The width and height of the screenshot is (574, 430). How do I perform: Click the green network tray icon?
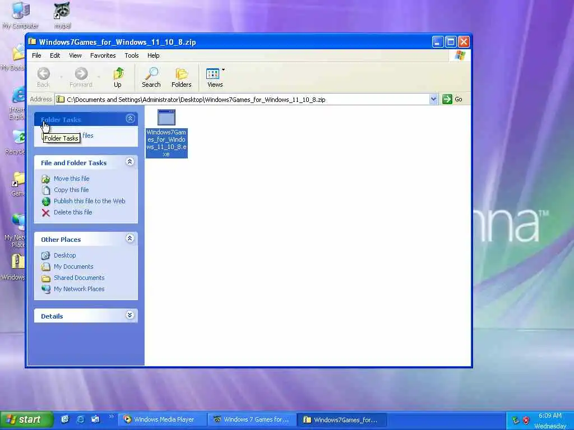516,420
